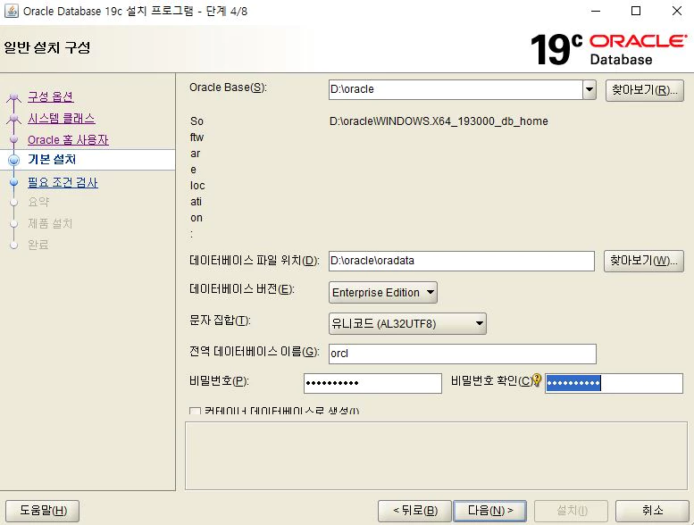This screenshot has height=525, width=694.
Task: Click the 다음(N) > next button
Action: coord(490,511)
